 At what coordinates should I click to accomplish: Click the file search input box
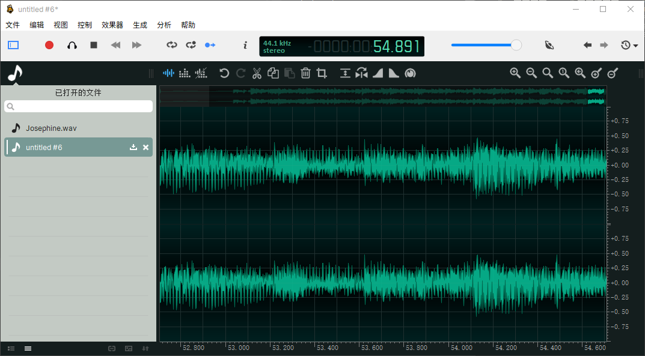pos(78,106)
